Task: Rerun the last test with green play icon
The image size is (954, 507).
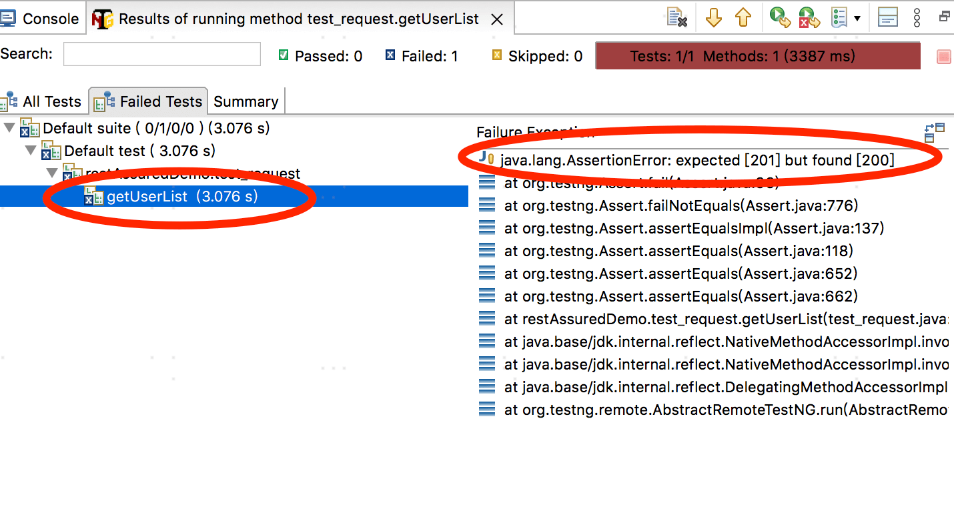Action: point(779,17)
